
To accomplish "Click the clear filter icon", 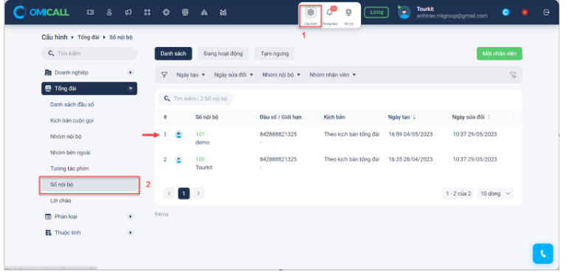I will pyautogui.click(x=513, y=75).
